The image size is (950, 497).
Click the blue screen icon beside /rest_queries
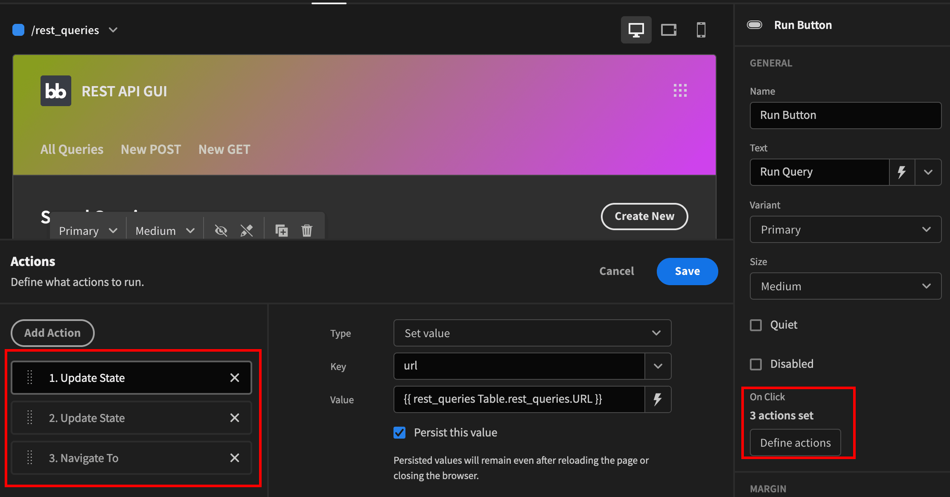(18, 30)
